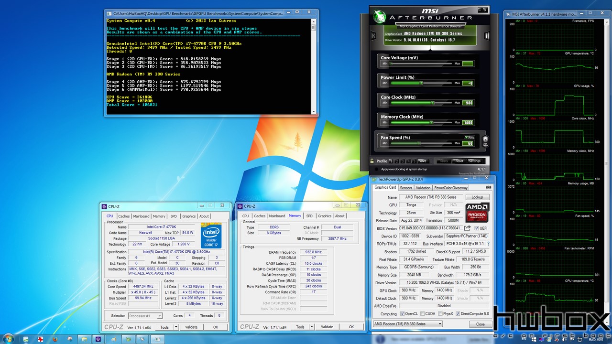Open Caches tab in CPU-Z CPU window
Image resolution: width=612 pixels, height=344 pixels.
[124, 216]
